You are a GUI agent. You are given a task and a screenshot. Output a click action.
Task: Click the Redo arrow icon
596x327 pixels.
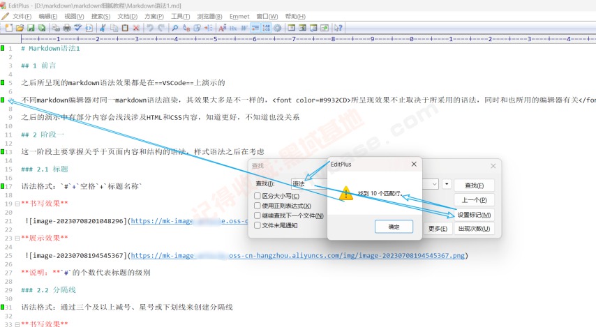coord(161,28)
